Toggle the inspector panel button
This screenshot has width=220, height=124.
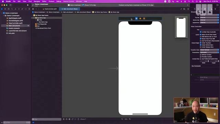click(x=217, y=5)
